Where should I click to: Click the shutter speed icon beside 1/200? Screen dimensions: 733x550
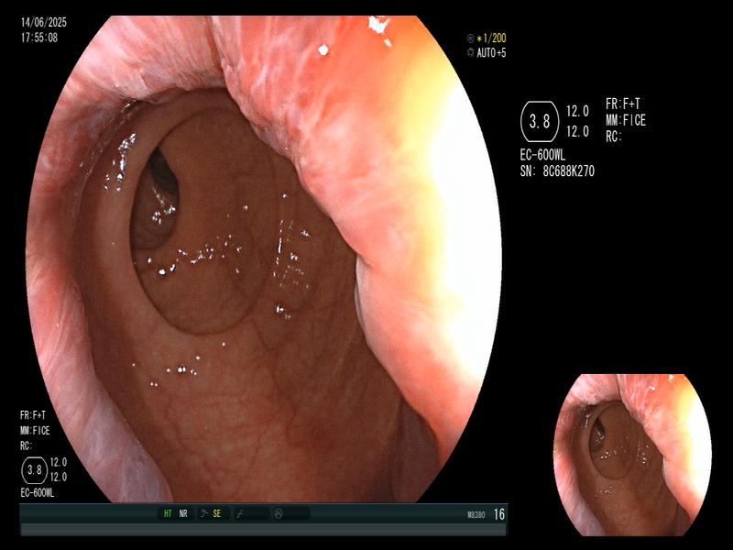click(x=470, y=38)
